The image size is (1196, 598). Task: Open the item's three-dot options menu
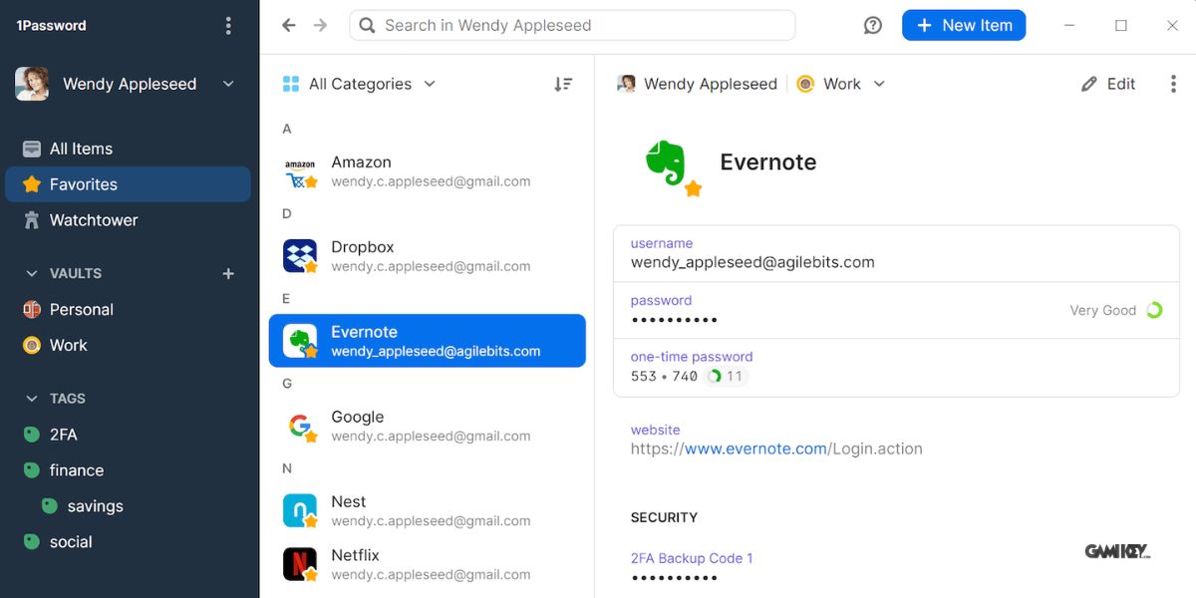point(1172,85)
